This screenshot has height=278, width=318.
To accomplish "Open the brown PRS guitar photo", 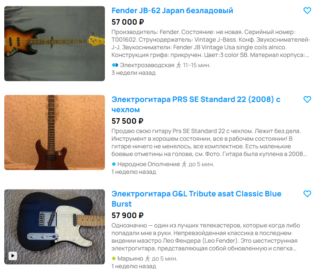I will pos(55,133).
